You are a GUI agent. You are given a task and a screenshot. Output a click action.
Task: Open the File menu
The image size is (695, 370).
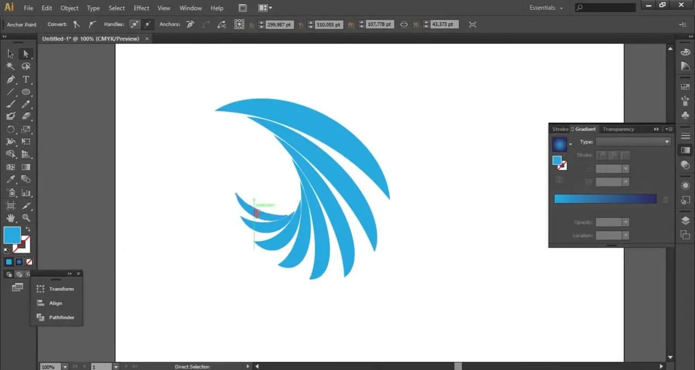[28, 8]
